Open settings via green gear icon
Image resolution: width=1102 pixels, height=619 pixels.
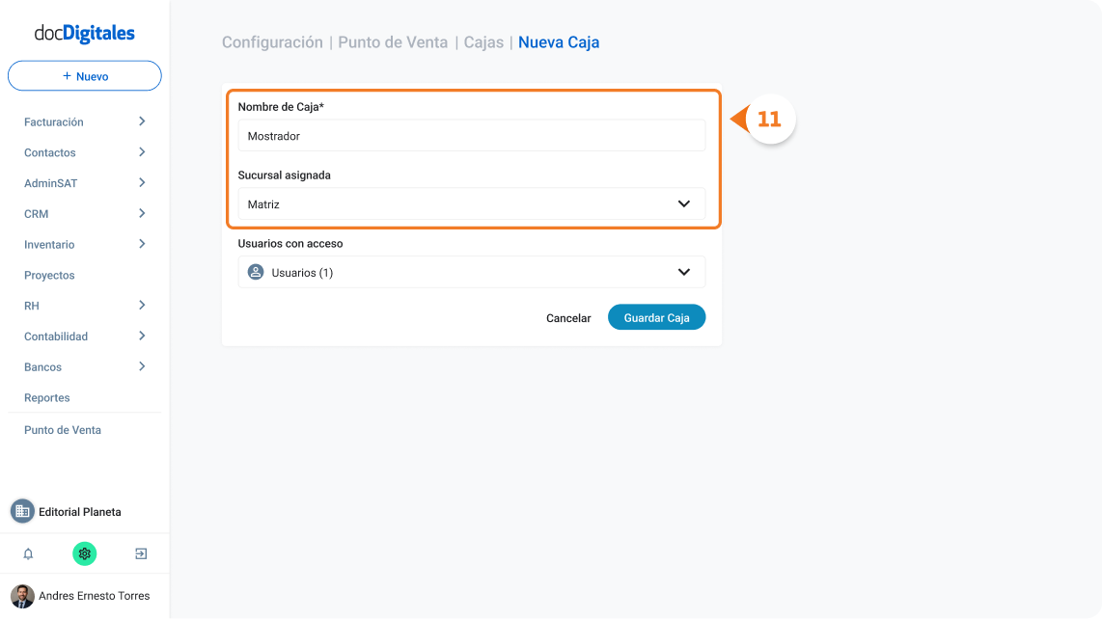tap(84, 553)
